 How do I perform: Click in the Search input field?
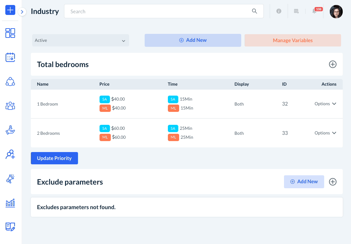point(164,11)
